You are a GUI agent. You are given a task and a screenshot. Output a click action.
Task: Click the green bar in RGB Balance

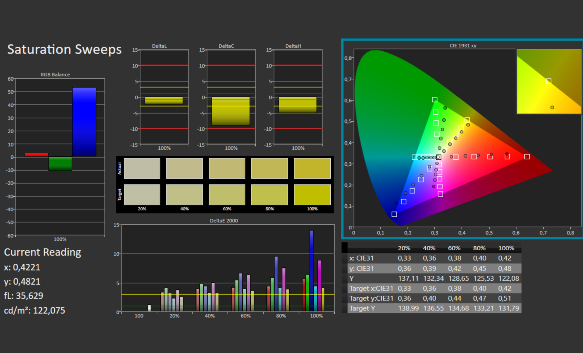[x=60, y=164]
